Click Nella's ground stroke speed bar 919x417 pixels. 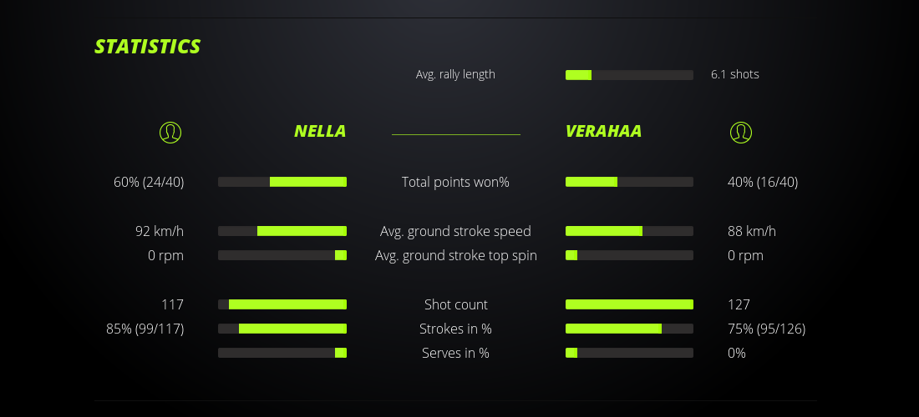[282, 231]
